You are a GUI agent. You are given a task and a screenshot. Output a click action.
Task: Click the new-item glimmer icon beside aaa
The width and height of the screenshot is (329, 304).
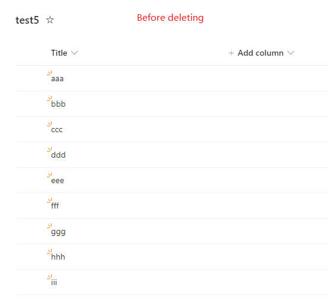[49, 73]
